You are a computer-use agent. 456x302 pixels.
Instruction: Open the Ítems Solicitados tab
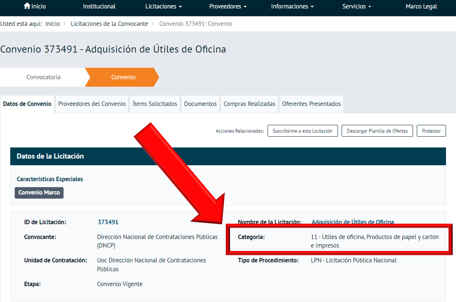[x=155, y=104]
